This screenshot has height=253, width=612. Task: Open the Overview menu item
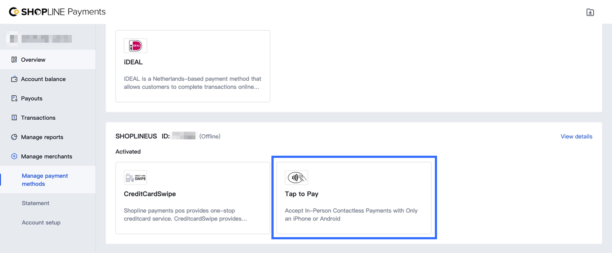33,60
